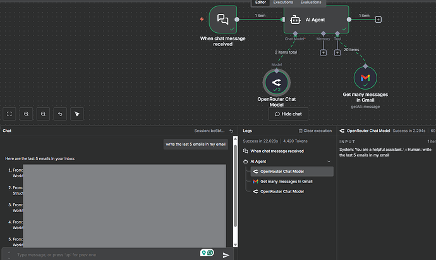Click the fit-to-view zoom icon

pos(10,114)
